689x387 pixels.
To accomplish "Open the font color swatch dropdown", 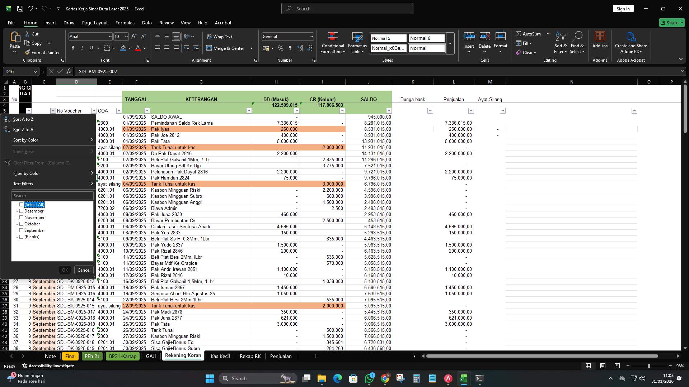I will (x=144, y=48).
